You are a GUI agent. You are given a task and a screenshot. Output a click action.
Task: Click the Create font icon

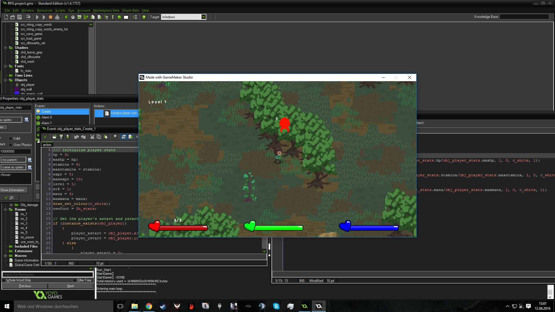coord(106,17)
